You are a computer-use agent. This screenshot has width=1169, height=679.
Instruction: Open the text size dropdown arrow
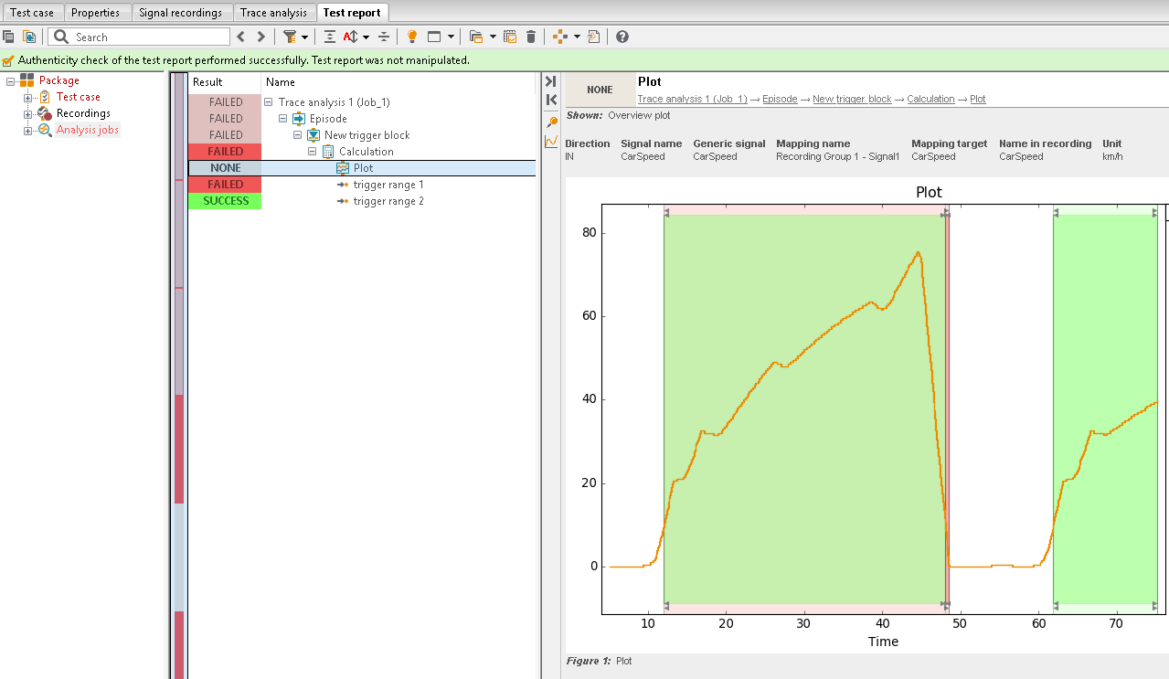click(367, 37)
